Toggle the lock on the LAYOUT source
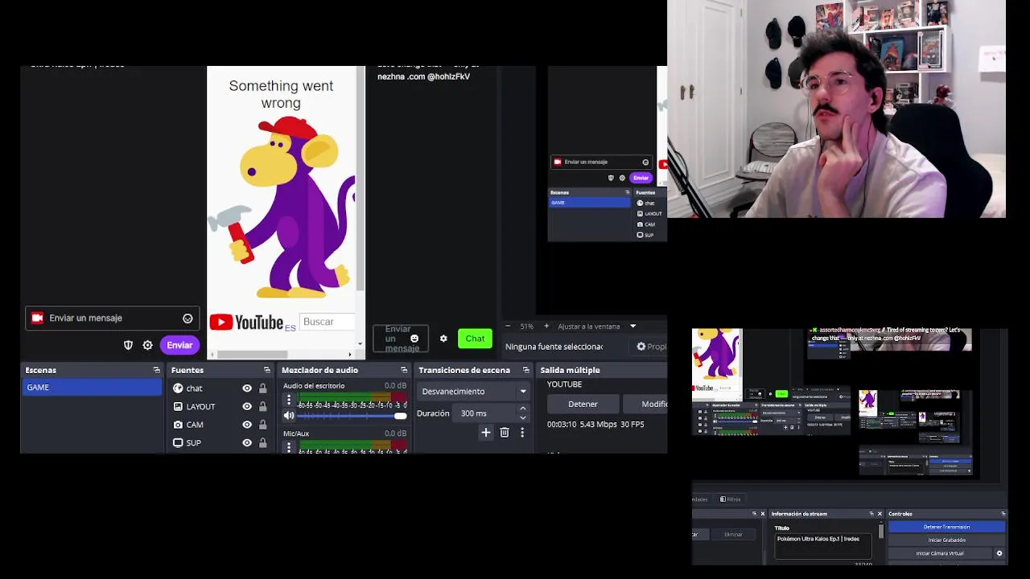This screenshot has height=579, width=1030. [x=262, y=407]
